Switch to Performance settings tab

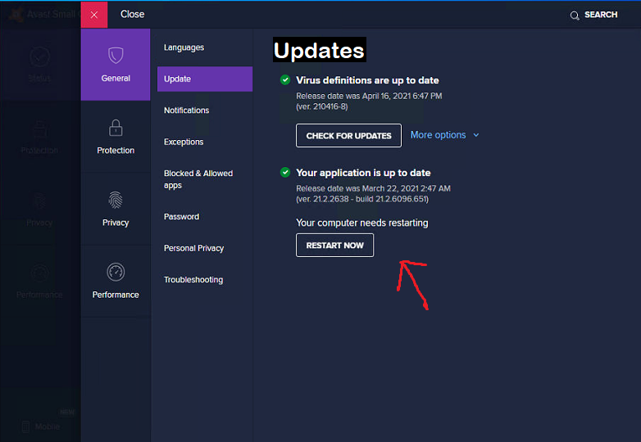click(x=116, y=282)
